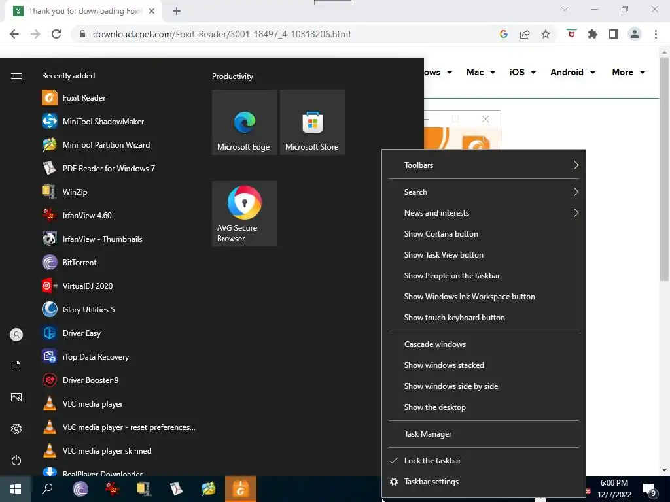Select Show windows side by side

(x=484, y=386)
